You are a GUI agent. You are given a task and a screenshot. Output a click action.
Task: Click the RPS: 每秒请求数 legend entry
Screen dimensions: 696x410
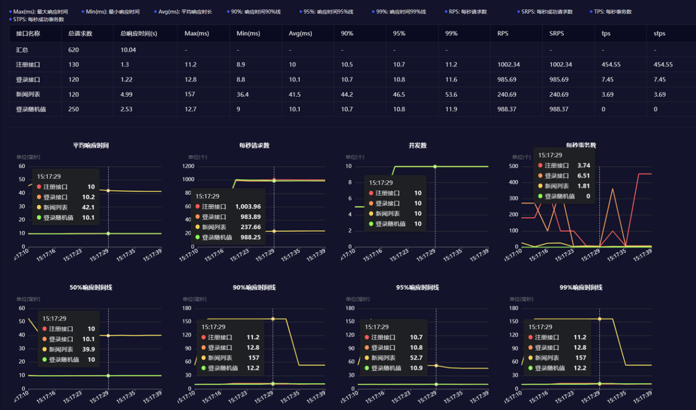pyautogui.click(x=465, y=11)
